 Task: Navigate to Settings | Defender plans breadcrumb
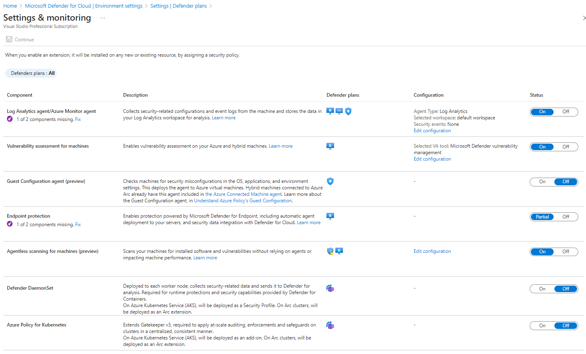[178, 6]
